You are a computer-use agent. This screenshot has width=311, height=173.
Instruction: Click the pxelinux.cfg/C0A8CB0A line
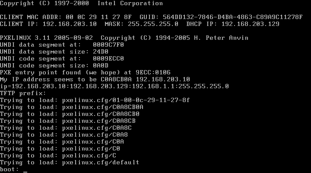[72, 107]
